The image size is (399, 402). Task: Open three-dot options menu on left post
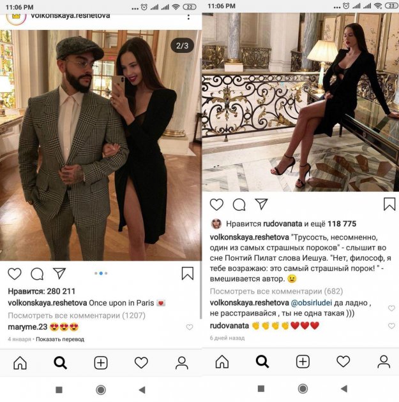tap(188, 17)
